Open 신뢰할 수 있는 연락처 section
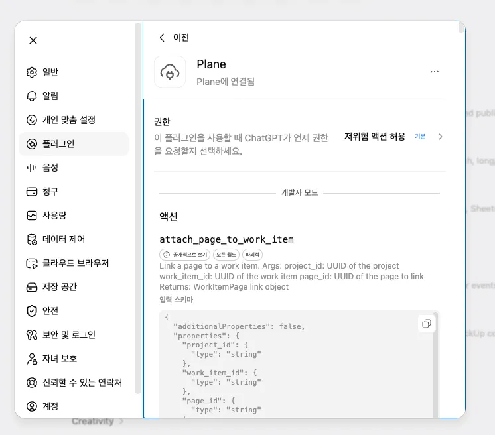Image resolution: width=495 pixels, height=435 pixels. point(74,383)
